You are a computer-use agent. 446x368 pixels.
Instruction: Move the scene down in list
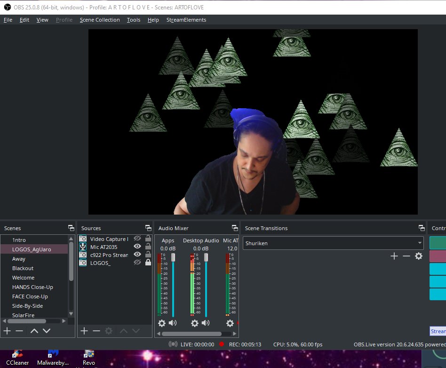tap(47, 331)
